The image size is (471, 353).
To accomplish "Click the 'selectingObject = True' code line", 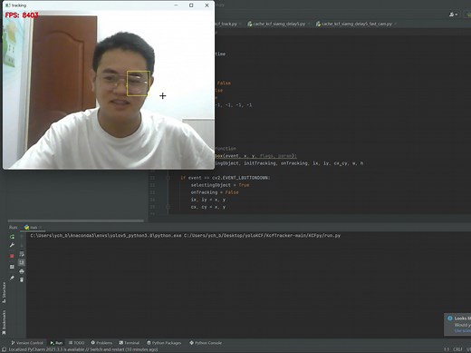I will 220,185.
